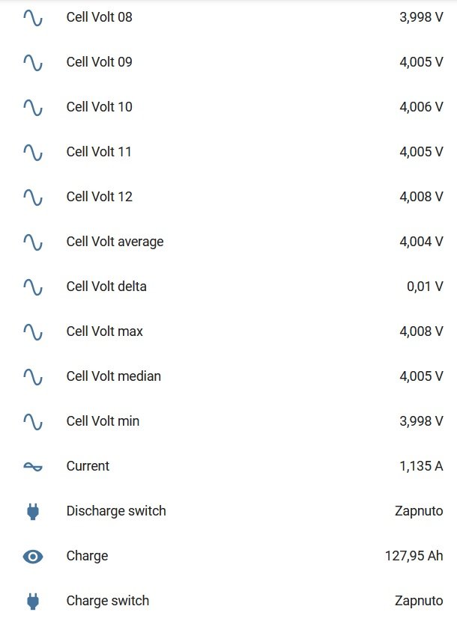Click the sine wave icon beside Cell Volt 10

pos(33,107)
